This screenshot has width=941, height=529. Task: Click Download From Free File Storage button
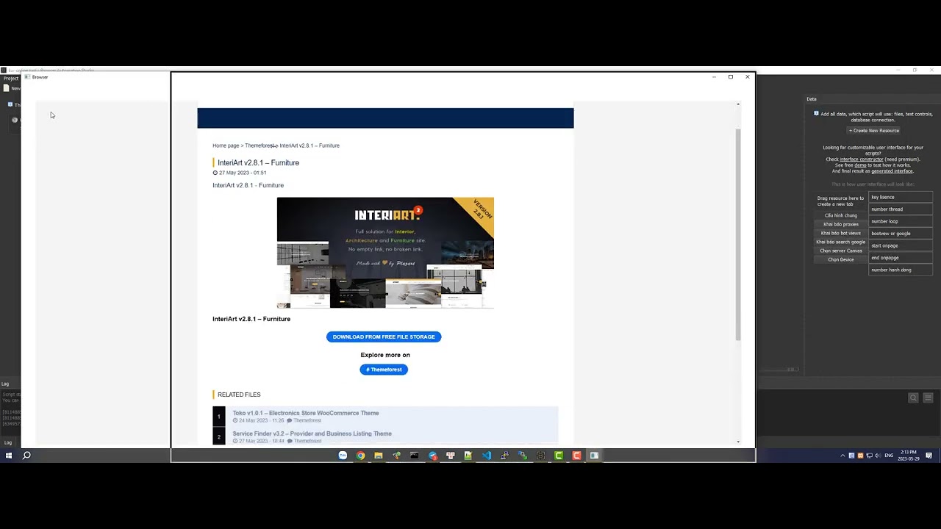coord(384,337)
